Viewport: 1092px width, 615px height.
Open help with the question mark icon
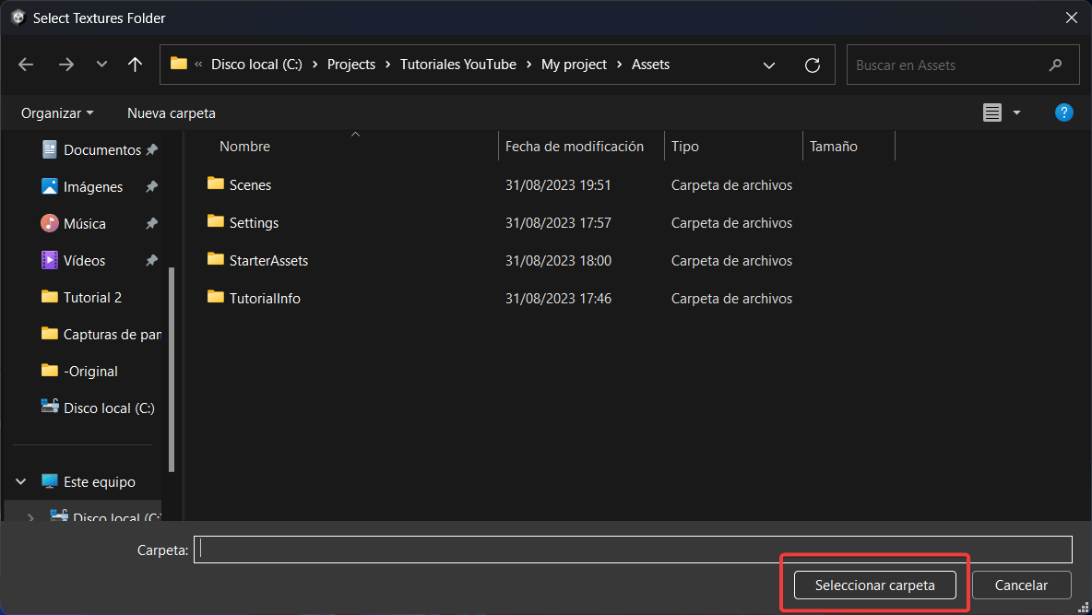coord(1063,112)
